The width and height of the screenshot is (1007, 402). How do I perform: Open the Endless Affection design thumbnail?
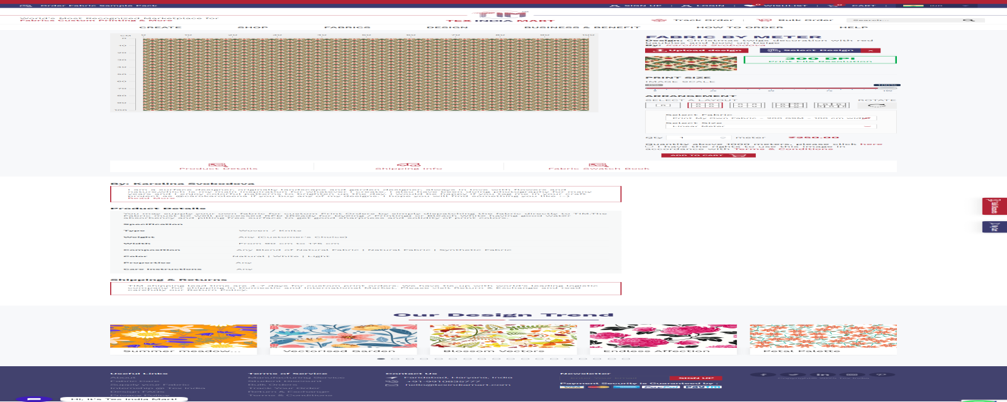point(663,337)
